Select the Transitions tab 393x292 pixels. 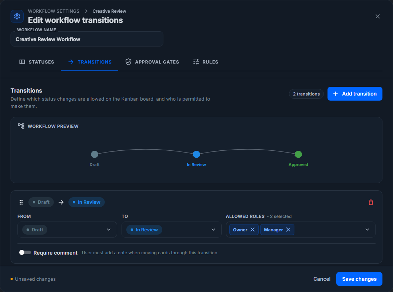[x=90, y=62]
